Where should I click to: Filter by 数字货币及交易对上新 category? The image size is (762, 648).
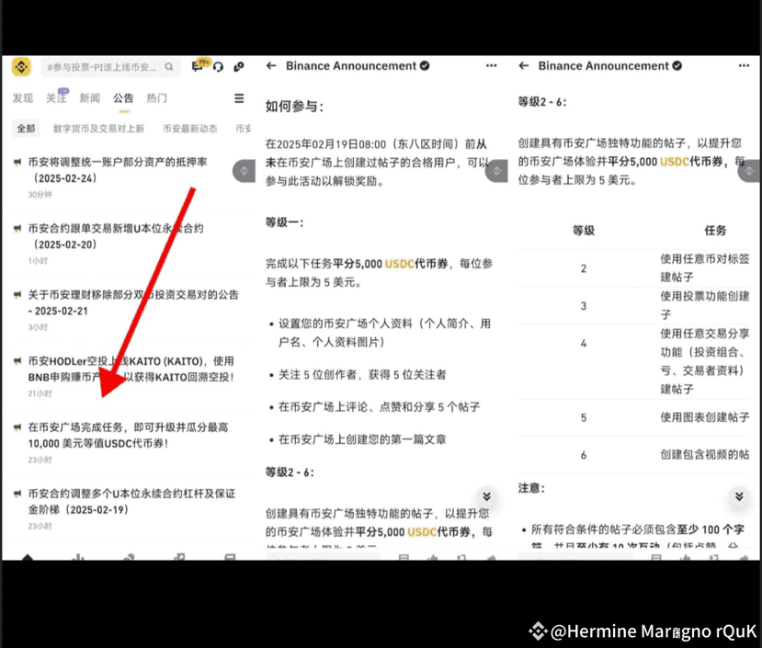[x=98, y=129]
